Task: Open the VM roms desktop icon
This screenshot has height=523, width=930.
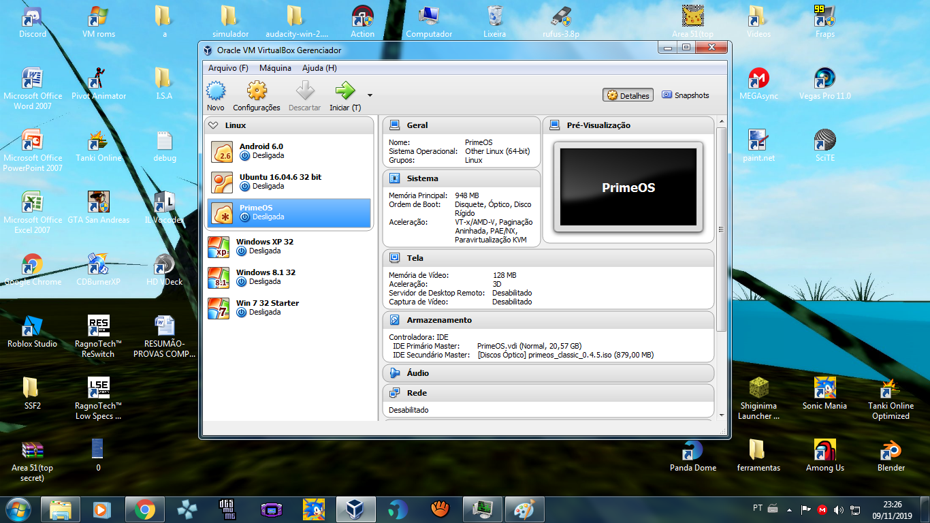Action: coord(99,22)
